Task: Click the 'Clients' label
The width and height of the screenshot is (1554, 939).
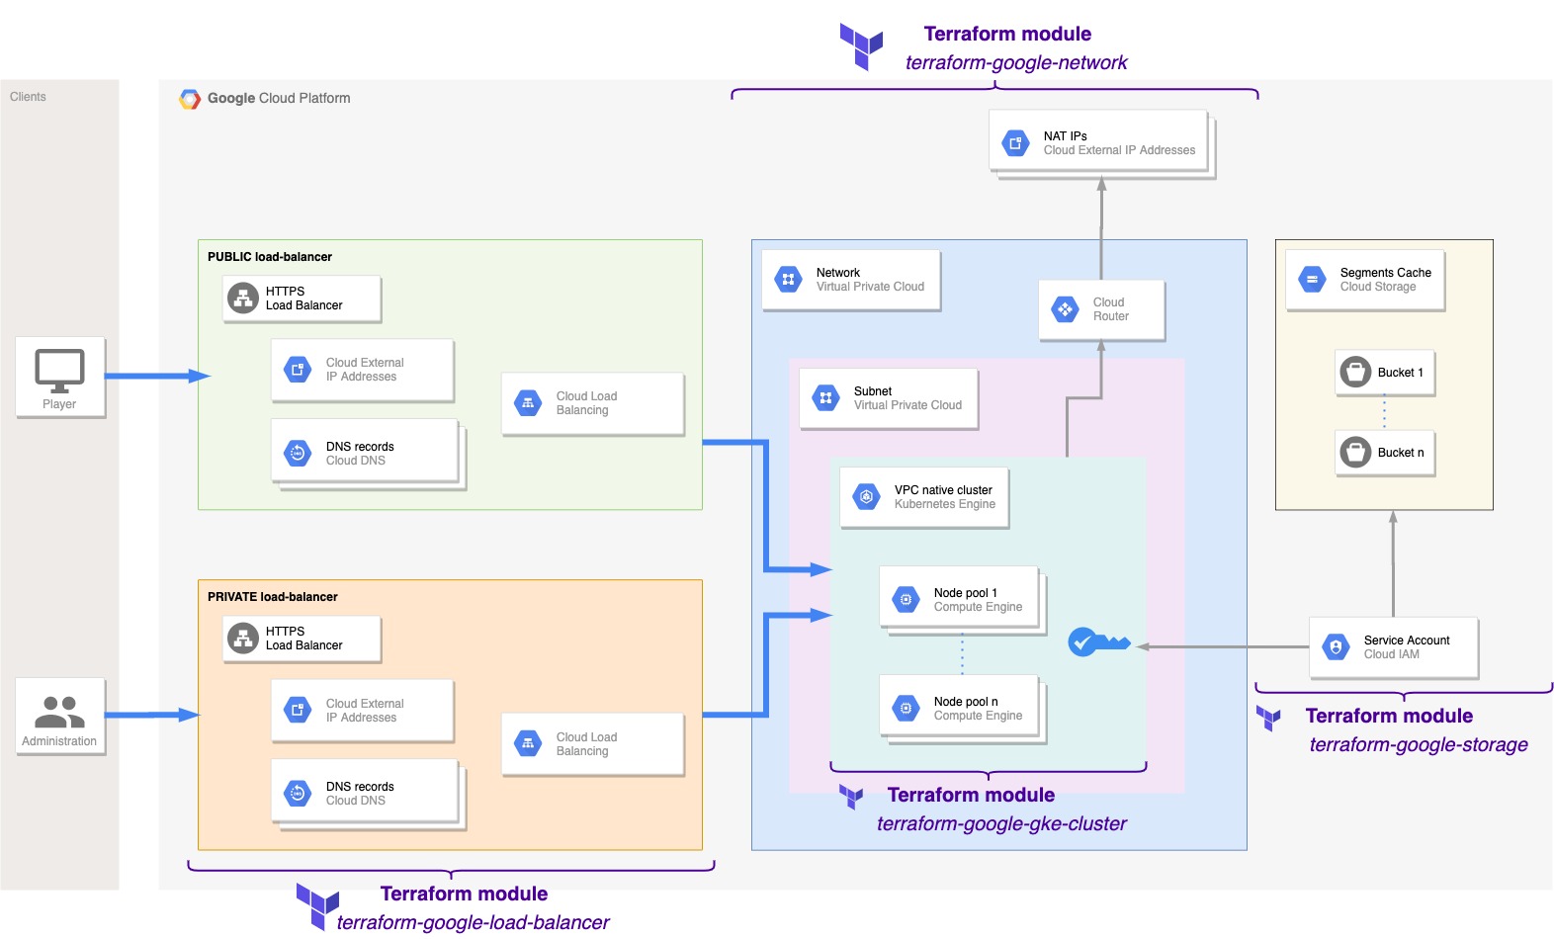Action: 28,97
